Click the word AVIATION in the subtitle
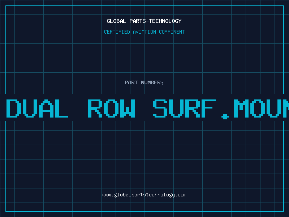289x217 pixels. [144, 32]
